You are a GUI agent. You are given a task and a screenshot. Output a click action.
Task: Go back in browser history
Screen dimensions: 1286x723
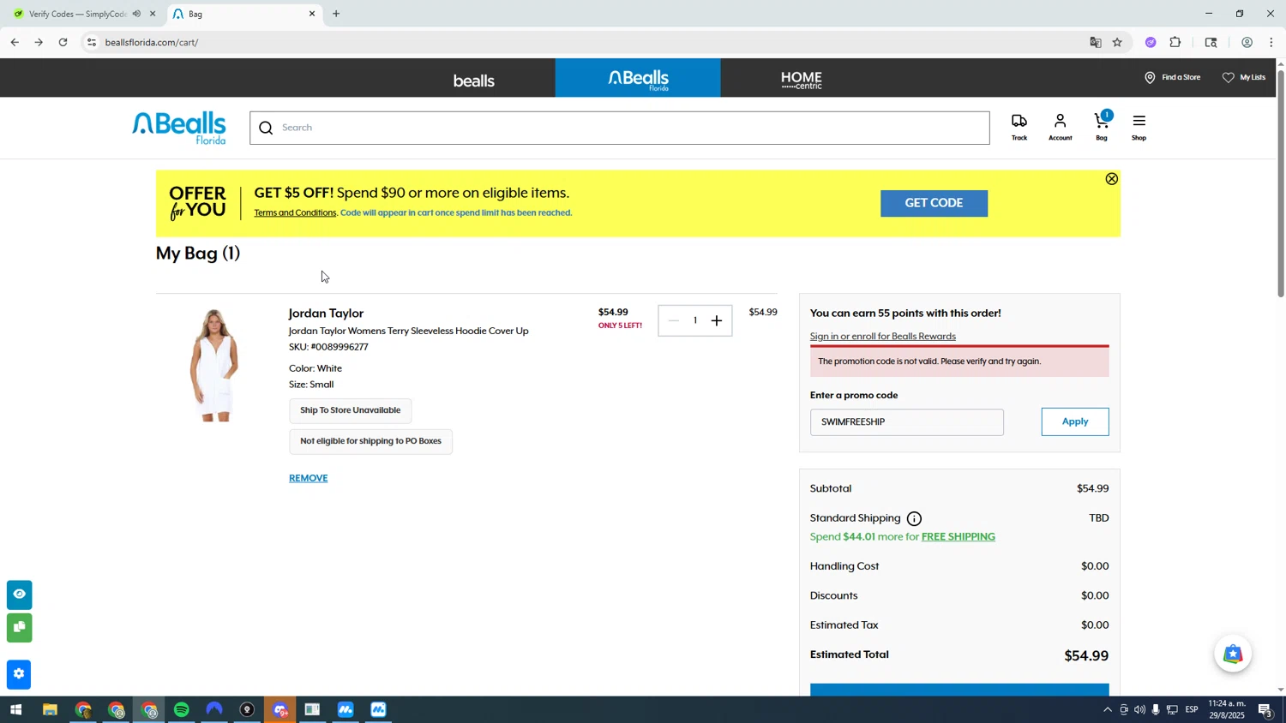click(15, 42)
